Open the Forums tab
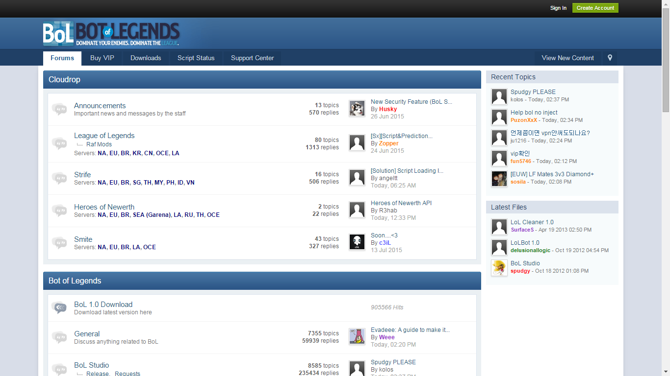Viewport: 670px width, 376px height. [62, 58]
